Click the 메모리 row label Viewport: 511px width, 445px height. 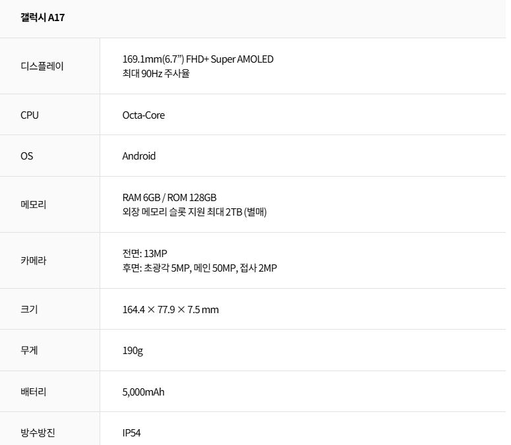click(x=34, y=204)
